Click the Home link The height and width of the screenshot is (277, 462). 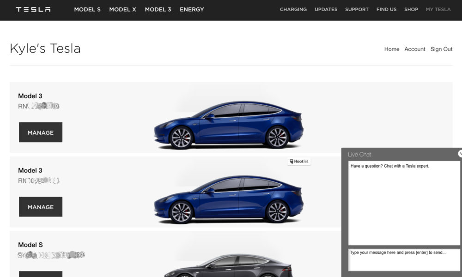click(392, 49)
